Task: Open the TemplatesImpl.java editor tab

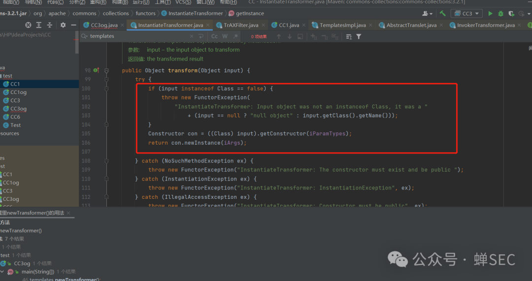Action: pyautogui.click(x=342, y=25)
